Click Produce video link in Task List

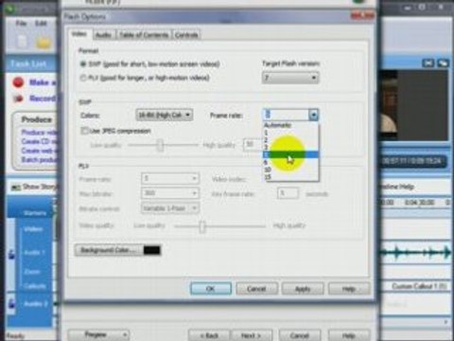click(x=39, y=133)
